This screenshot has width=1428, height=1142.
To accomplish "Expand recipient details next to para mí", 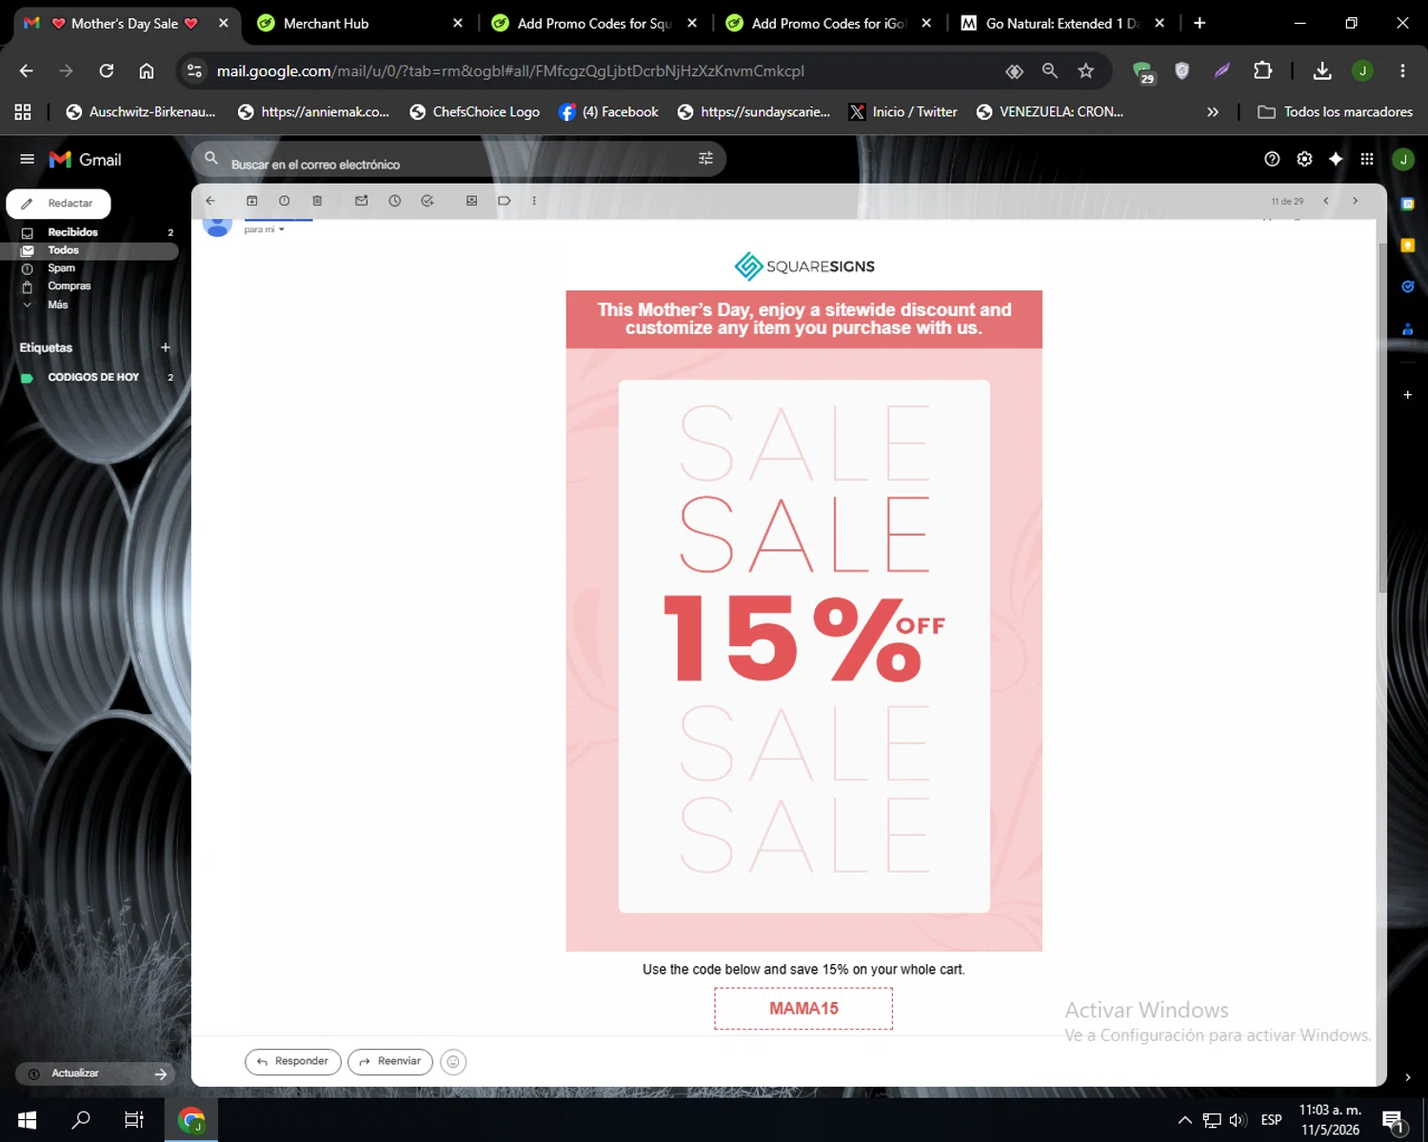I will click(x=282, y=229).
